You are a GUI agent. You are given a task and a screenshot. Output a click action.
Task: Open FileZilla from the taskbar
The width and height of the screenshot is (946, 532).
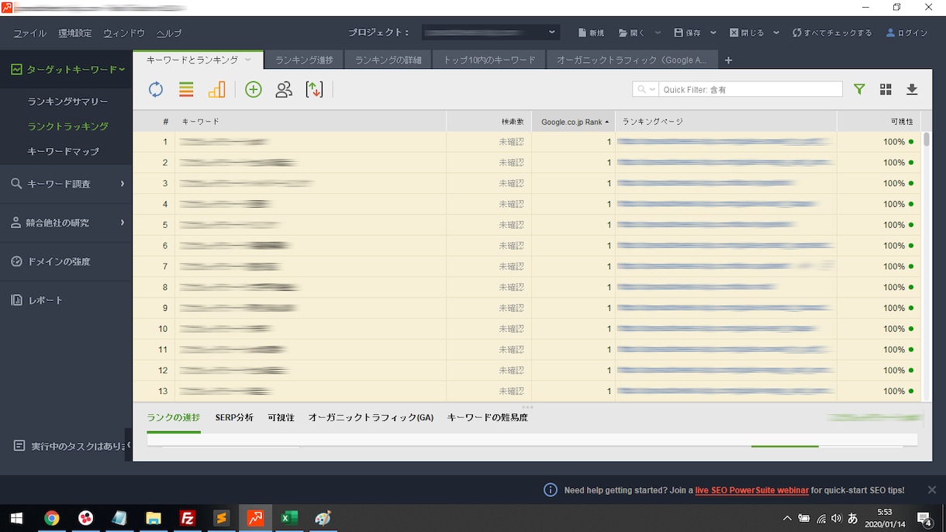[x=187, y=518]
